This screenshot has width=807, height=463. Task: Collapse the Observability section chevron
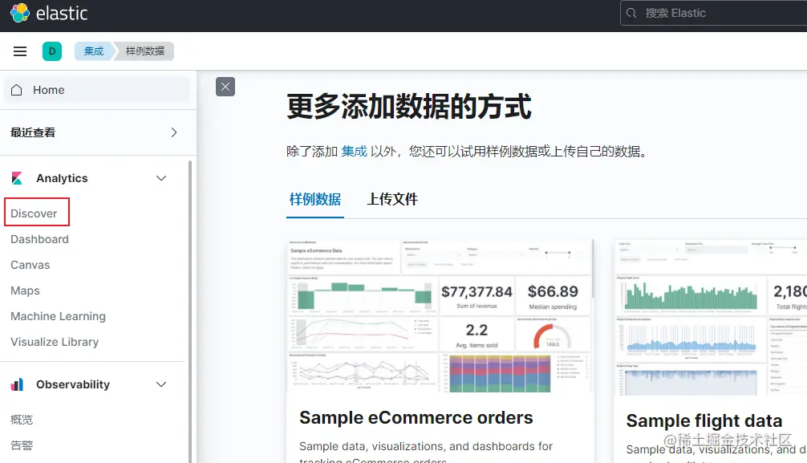pyautogui.click(x=161, y=384)
